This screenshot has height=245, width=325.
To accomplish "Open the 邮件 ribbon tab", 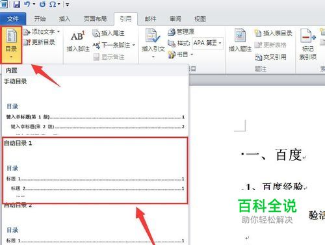I will tap(150, 19).
